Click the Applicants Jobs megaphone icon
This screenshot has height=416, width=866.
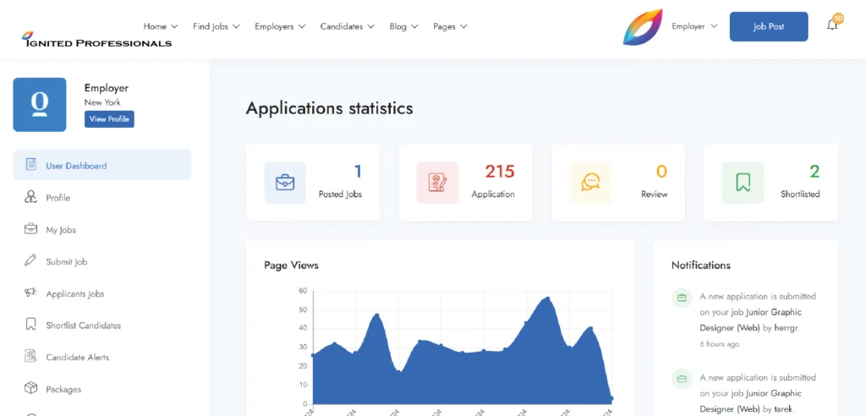click(30, 293)
